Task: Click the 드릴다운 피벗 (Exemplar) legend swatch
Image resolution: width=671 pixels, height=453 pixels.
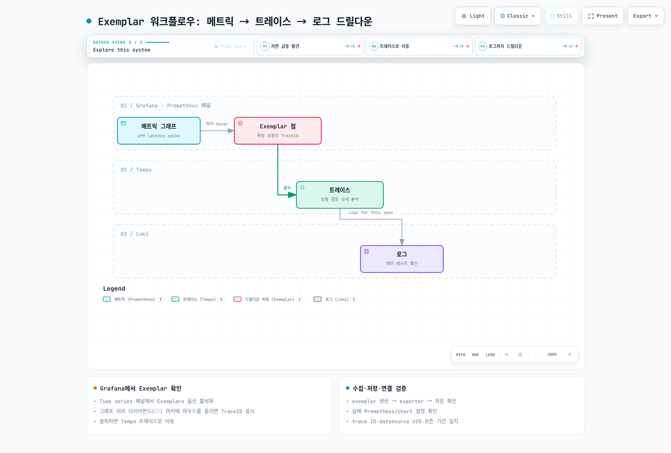Action: pyautogui.click(x=237, y=299)
